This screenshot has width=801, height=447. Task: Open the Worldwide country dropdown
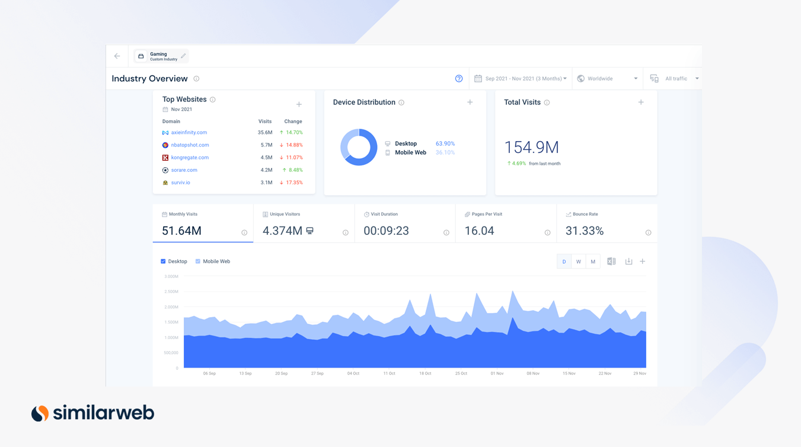click(606, 78)
